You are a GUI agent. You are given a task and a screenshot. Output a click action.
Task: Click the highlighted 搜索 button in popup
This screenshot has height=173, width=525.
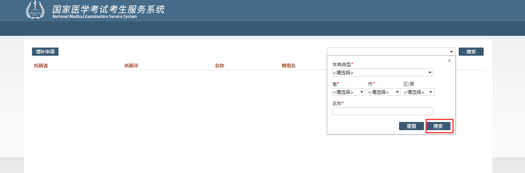point(438,126)
